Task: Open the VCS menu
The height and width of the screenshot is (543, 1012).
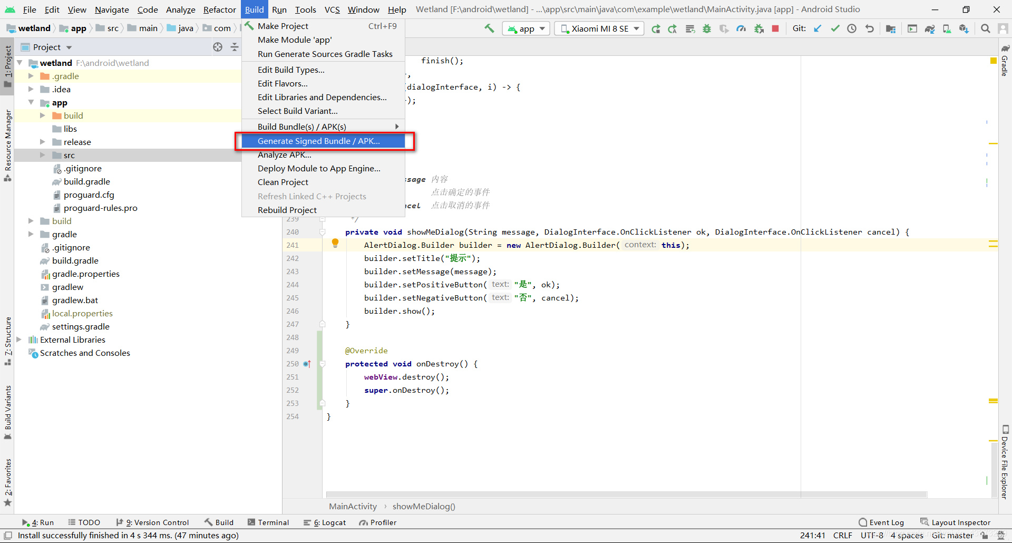Action: pos(332,9)
